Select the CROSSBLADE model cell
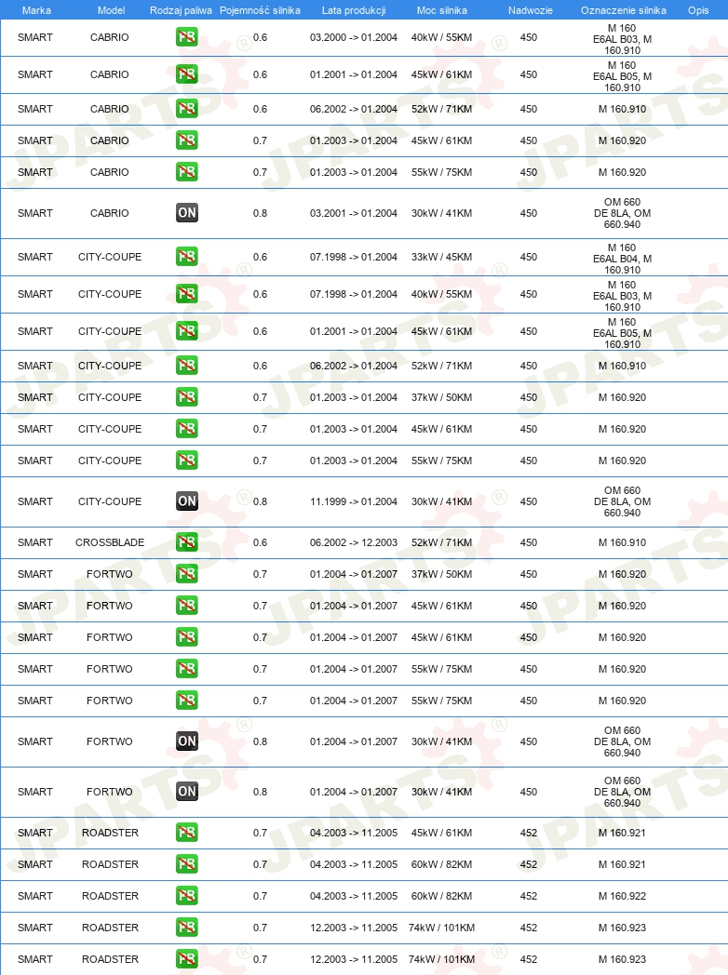Image resolution: width=728 pixels, height=975 pixels. pyautogui.click(x=110, y=542)
